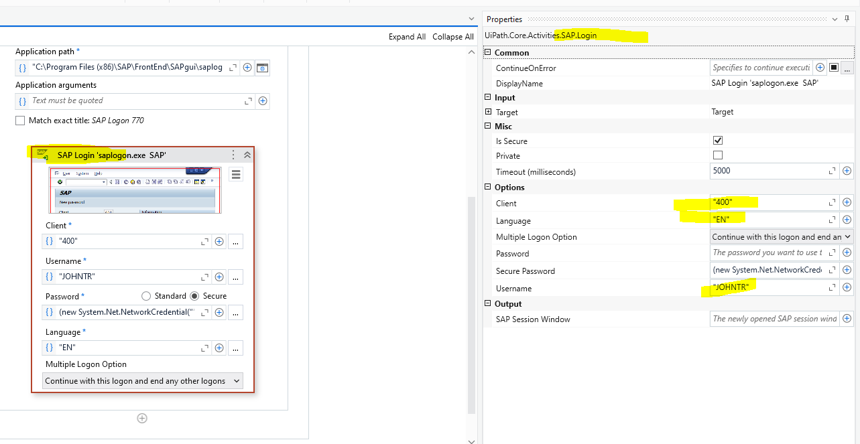Click the ellipsis button next to activity Username field
The width and height of the screenshot is (860, 444).
tap(235, 277)
